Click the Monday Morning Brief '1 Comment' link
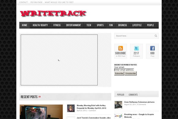The image size is (178, 119). [92, 111]
